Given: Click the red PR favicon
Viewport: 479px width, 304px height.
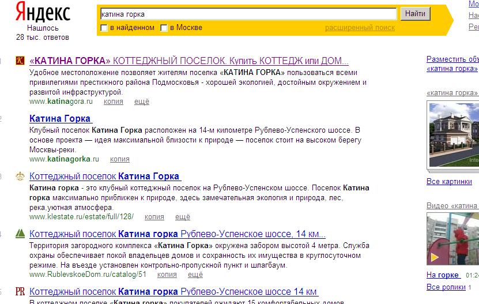Looking at the screenshot, I should (20, 291).
